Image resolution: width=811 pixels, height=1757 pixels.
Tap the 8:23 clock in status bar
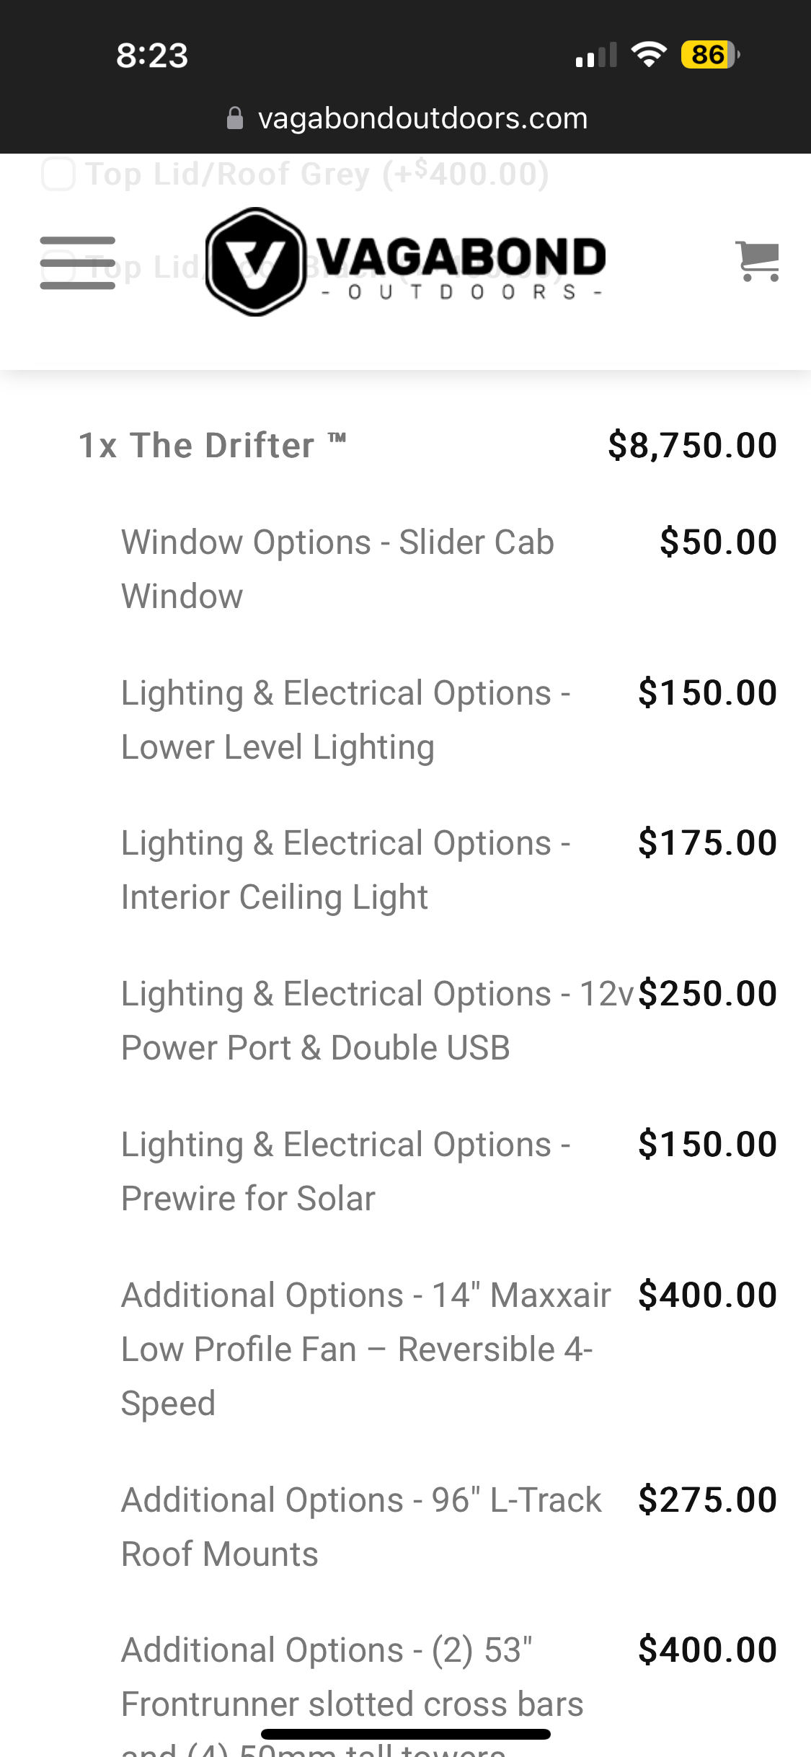pyautogui.click(x=152, y=56)
